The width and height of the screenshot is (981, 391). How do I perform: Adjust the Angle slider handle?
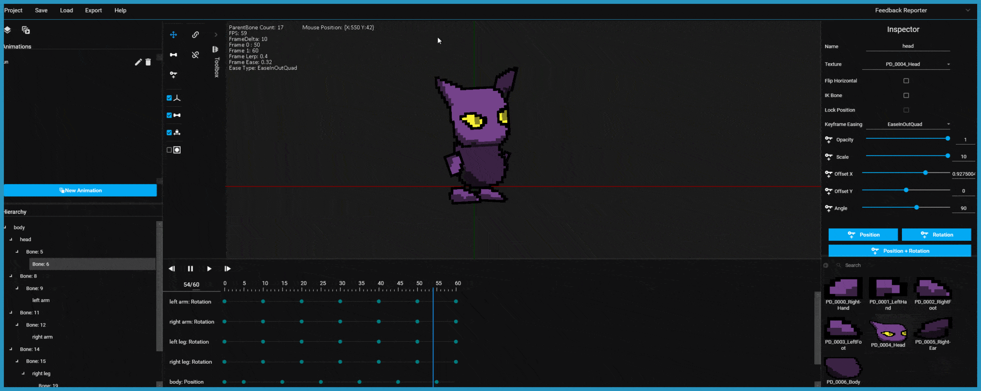[x=916, y=207]
